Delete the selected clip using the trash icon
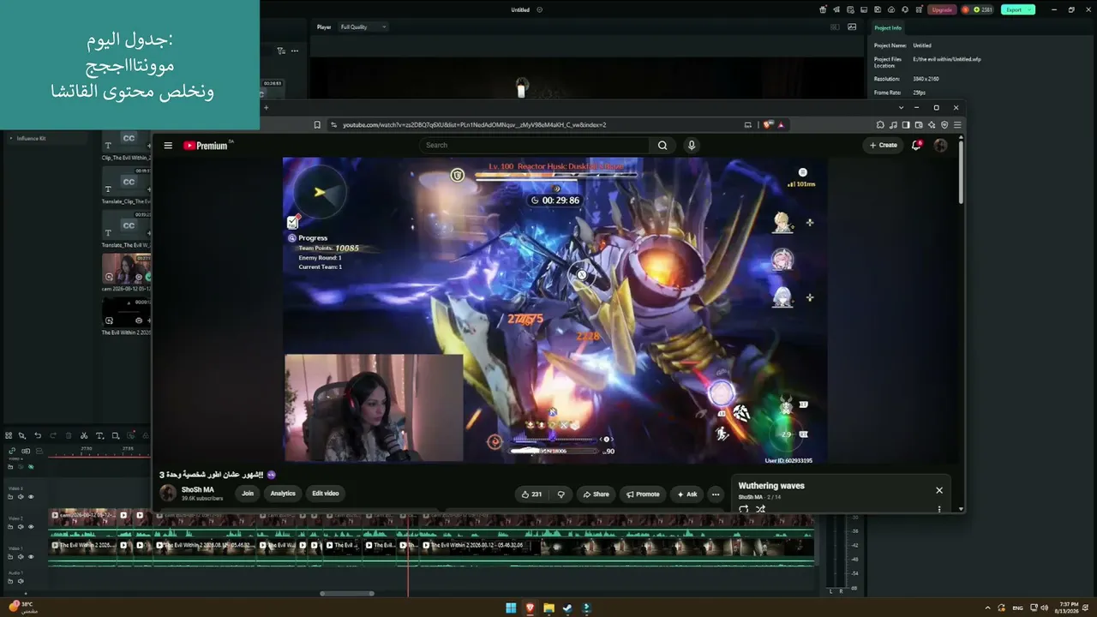The width and height of the screenshot is (1097, 617). click(x=69, y=435)
